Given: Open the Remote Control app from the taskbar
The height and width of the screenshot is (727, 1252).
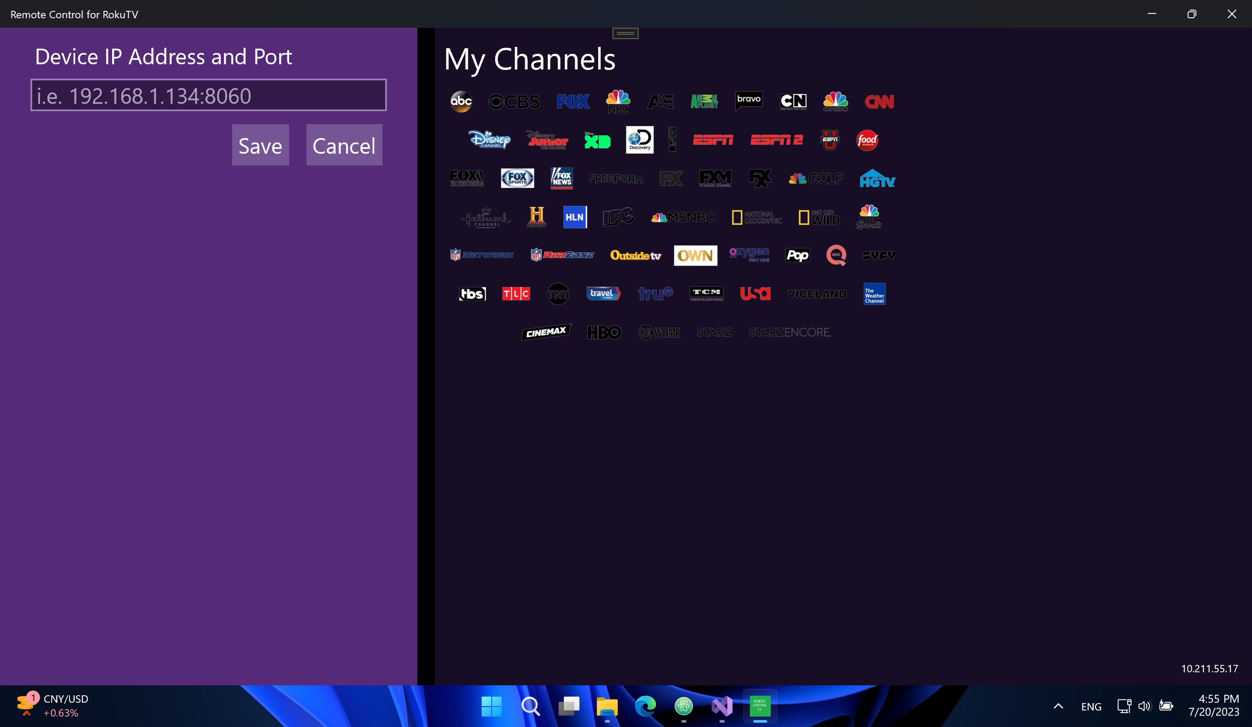Looking at the screenshot, I should [x=760, y=706].
